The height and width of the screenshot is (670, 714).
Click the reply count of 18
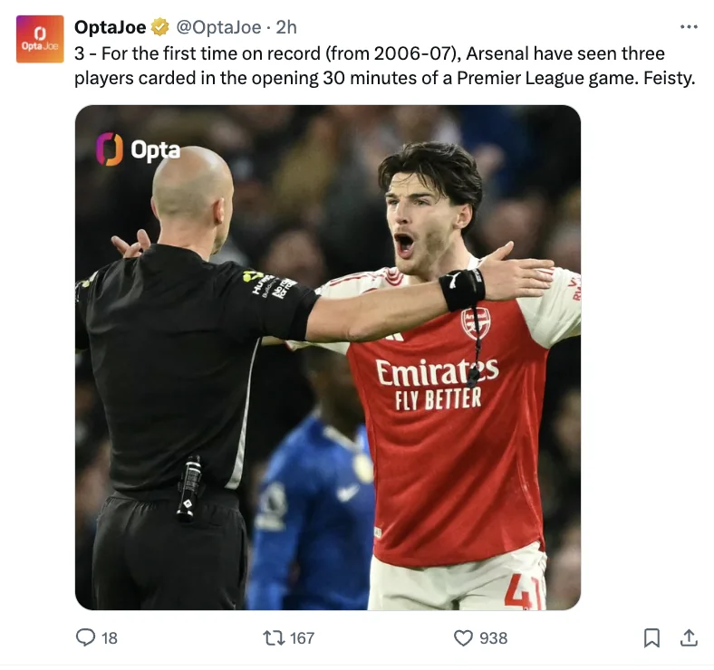click(110, 637)
